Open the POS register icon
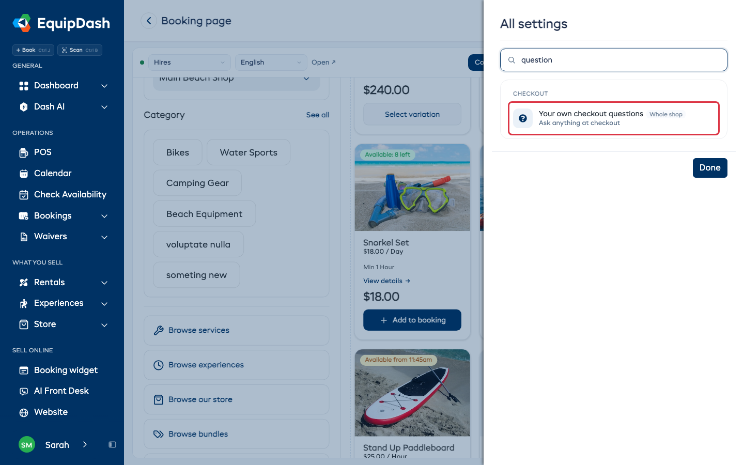 (24, 152)
